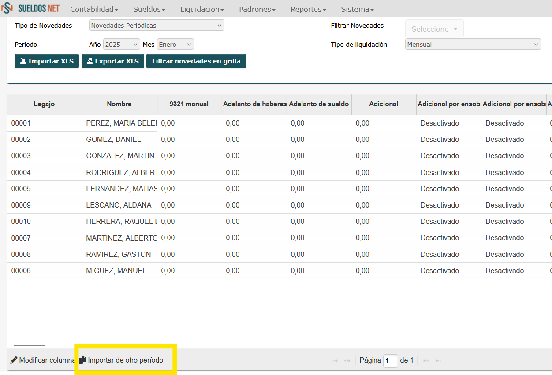Jump to the last grid page
This screenshot has width=552, height=375.
point(438,360)
